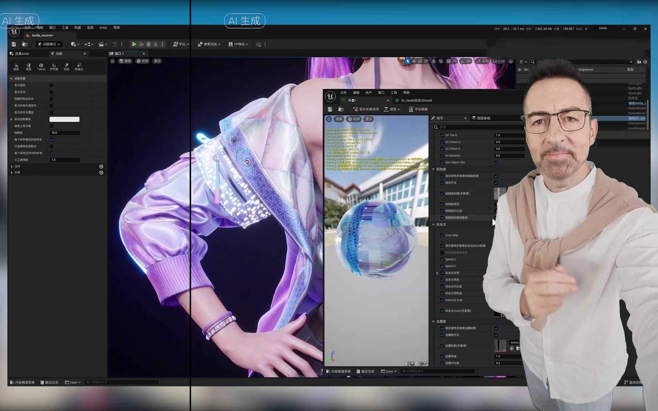The height and width of the screenshot is (411, 658).
Task: Click the add plus icon on 空间 row
Action: 101,167
